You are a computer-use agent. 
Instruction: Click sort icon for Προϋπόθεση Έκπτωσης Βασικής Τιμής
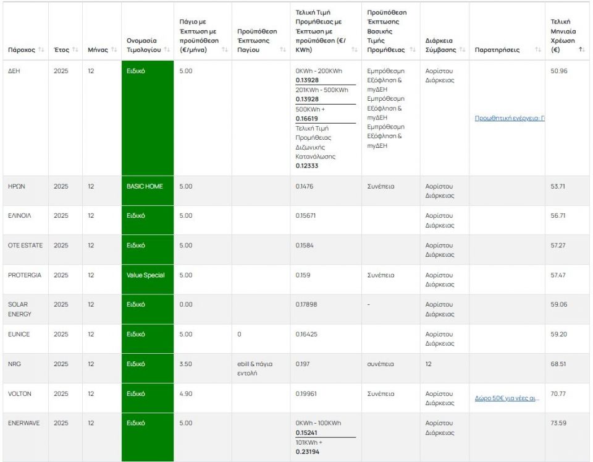point(413,49)
